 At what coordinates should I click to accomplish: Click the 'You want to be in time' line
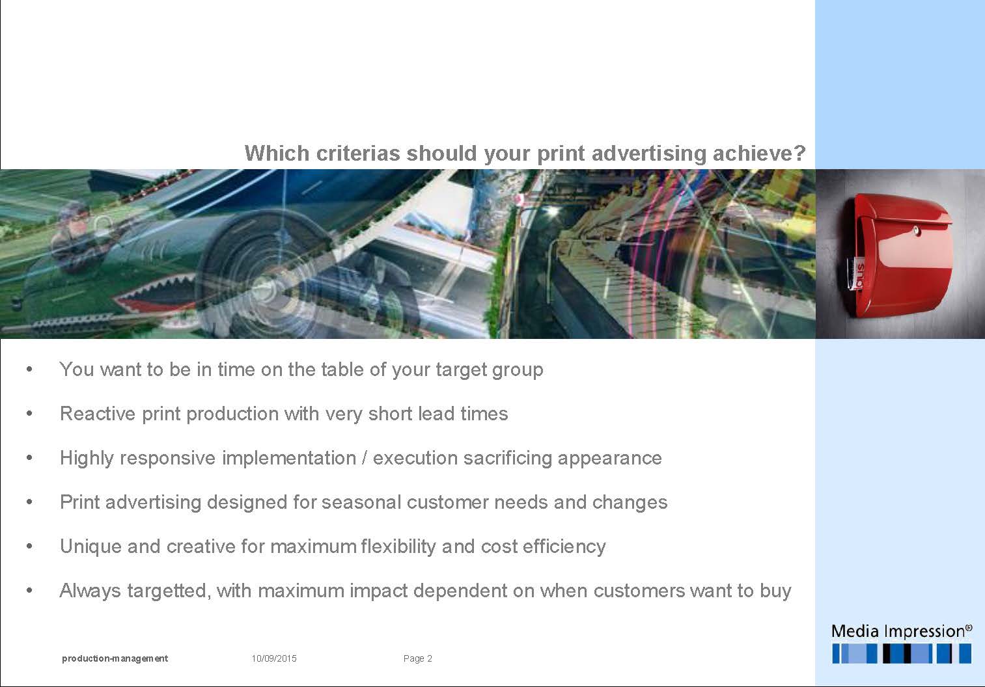301,370
